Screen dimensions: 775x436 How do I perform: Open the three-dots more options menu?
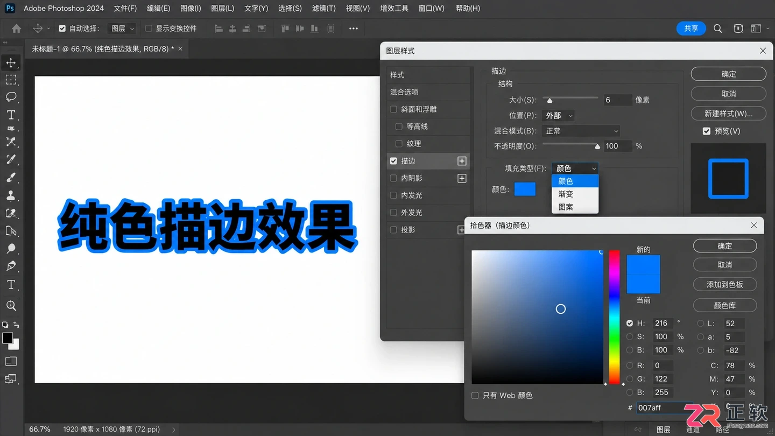354,29
